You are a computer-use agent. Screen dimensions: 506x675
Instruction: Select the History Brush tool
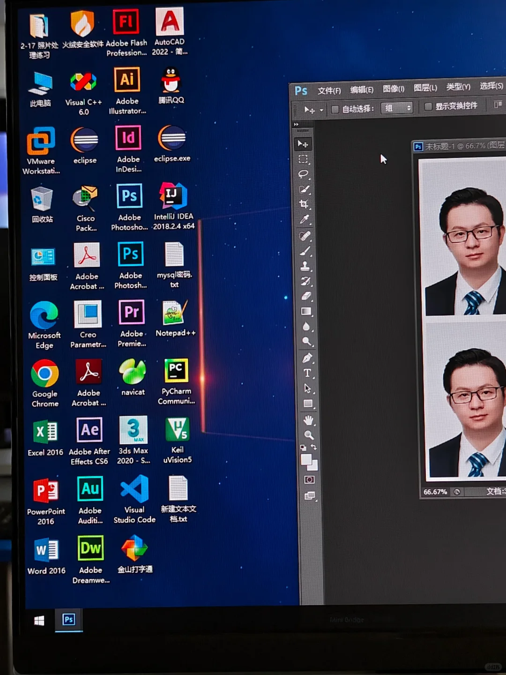click(x=305, y=281)
